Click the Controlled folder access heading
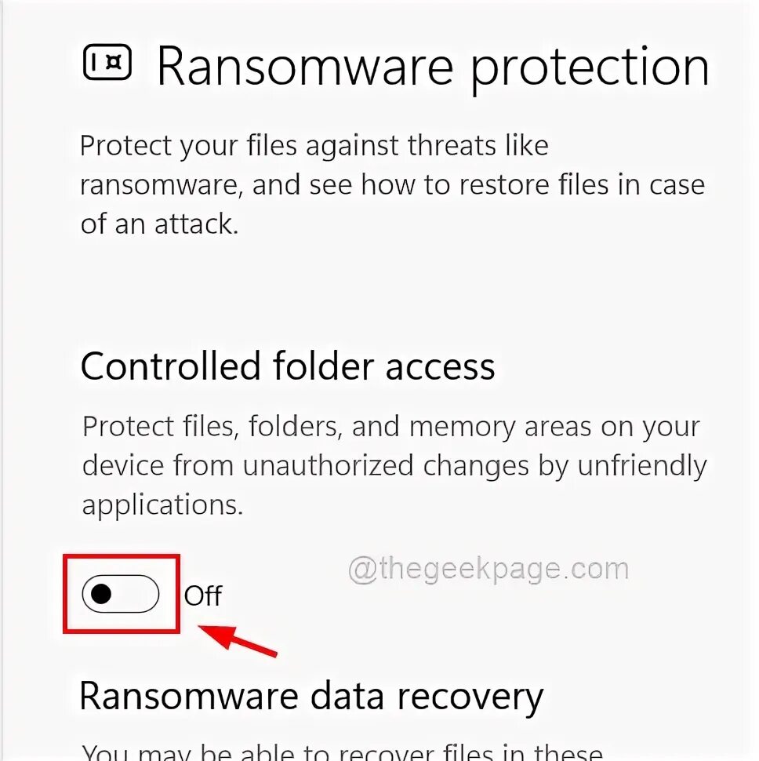Image resolution: width=759 pixels, height=761 pixels. (x=288, y=366)
